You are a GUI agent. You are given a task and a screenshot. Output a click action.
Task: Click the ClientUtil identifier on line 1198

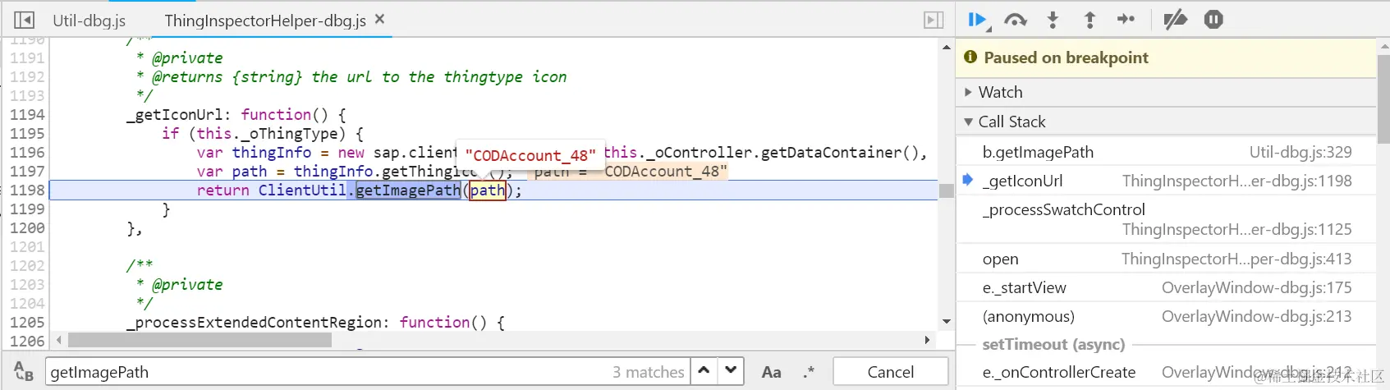(x=302, y=190)
